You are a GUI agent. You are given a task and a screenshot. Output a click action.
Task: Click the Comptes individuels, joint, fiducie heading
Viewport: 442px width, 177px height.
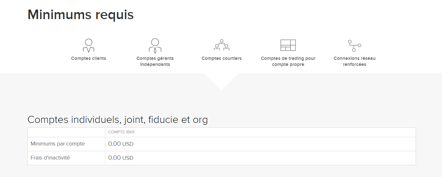click(x=117, y=120)
